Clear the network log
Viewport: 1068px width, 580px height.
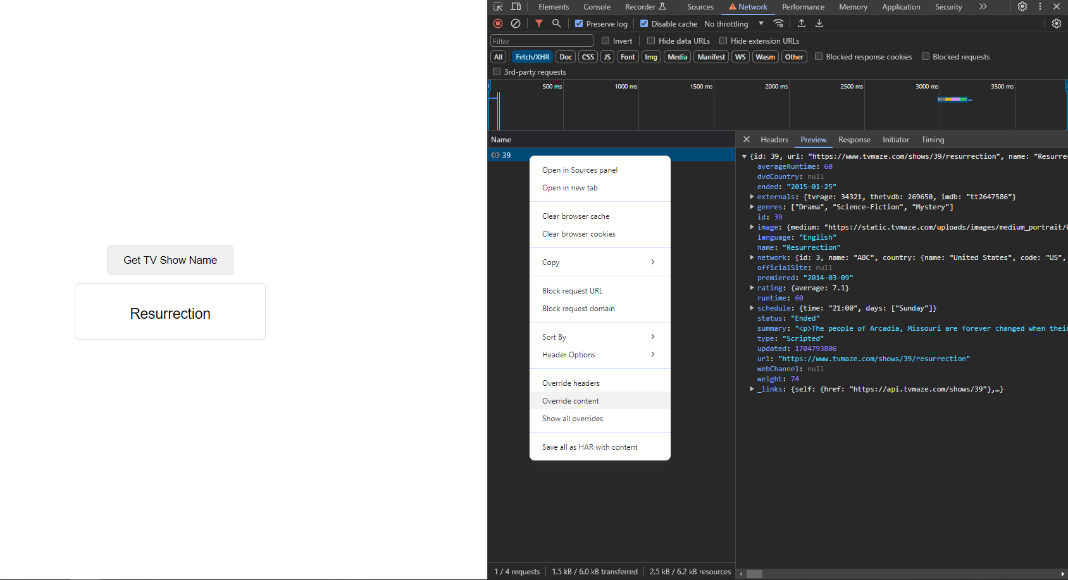tap(516, 23)
